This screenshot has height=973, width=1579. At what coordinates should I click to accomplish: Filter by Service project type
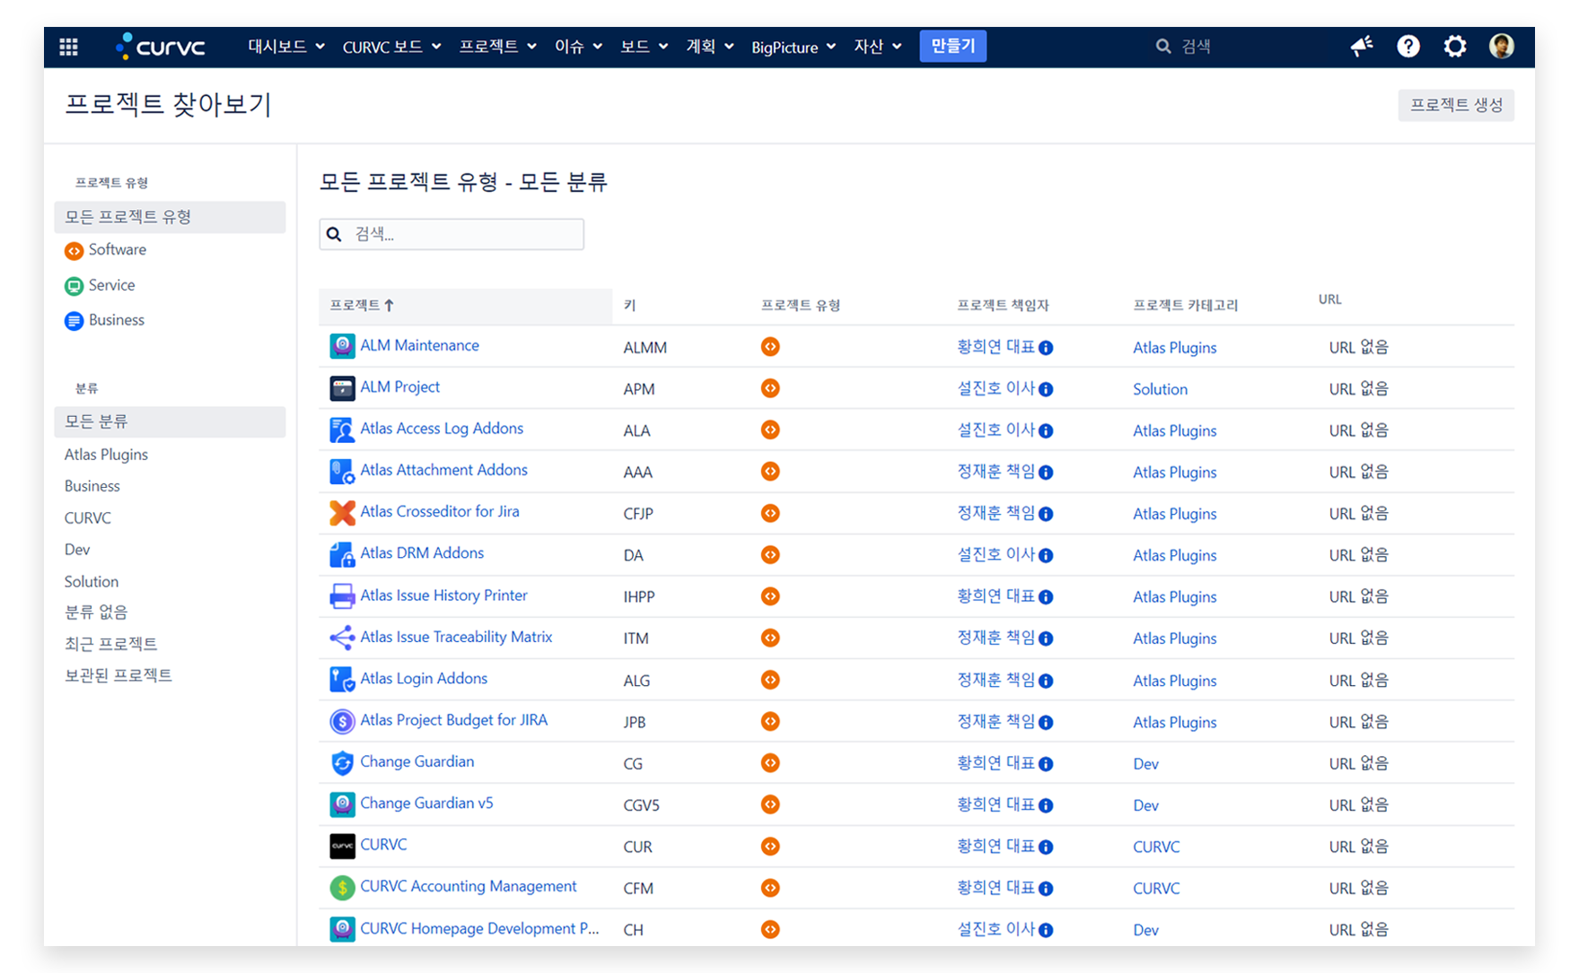coord(100,285)
